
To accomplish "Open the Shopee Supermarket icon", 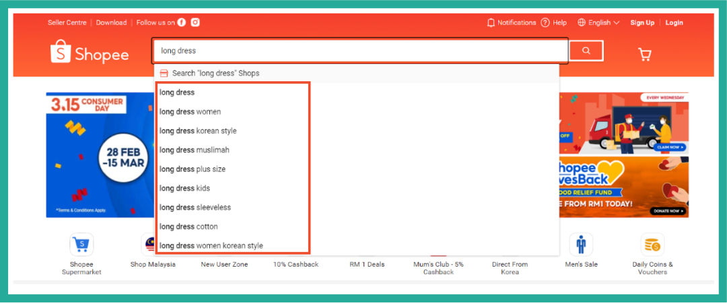I will 81,245.
